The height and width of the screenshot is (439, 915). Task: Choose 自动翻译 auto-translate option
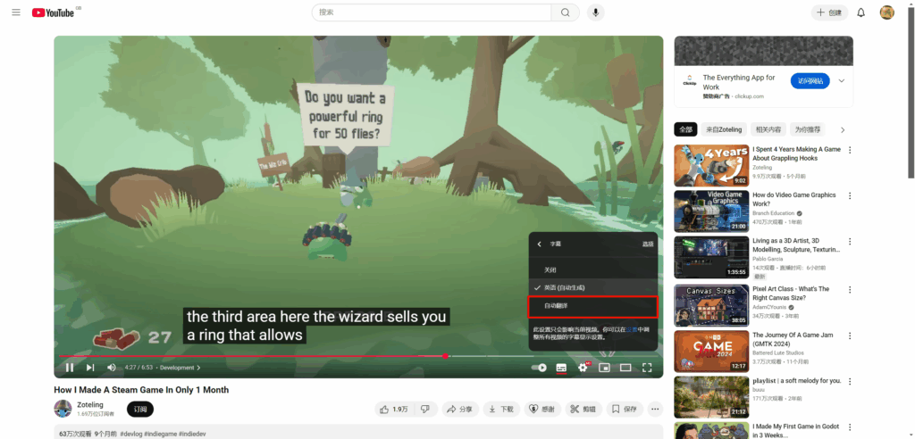pyautogui.click(x=593, y=306)
